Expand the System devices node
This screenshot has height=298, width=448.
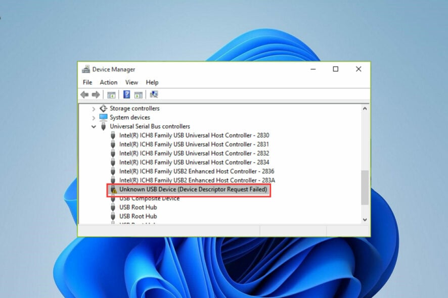(x=94, y=118)
